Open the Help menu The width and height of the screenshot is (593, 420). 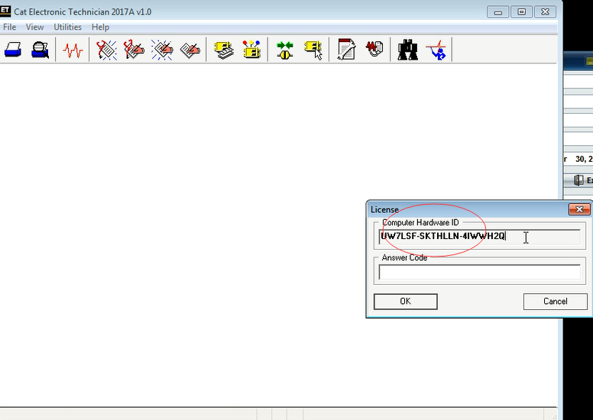tap(100, 27)
